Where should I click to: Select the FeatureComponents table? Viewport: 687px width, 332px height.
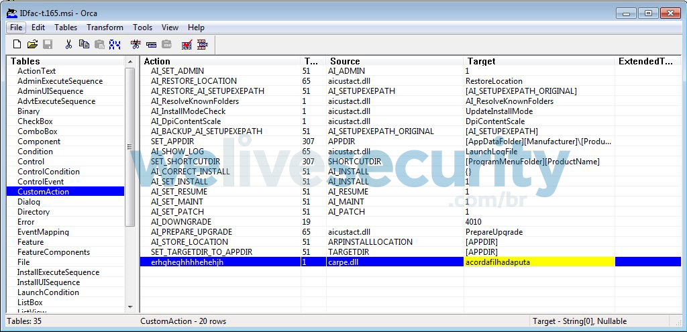[x=54, y=252]
